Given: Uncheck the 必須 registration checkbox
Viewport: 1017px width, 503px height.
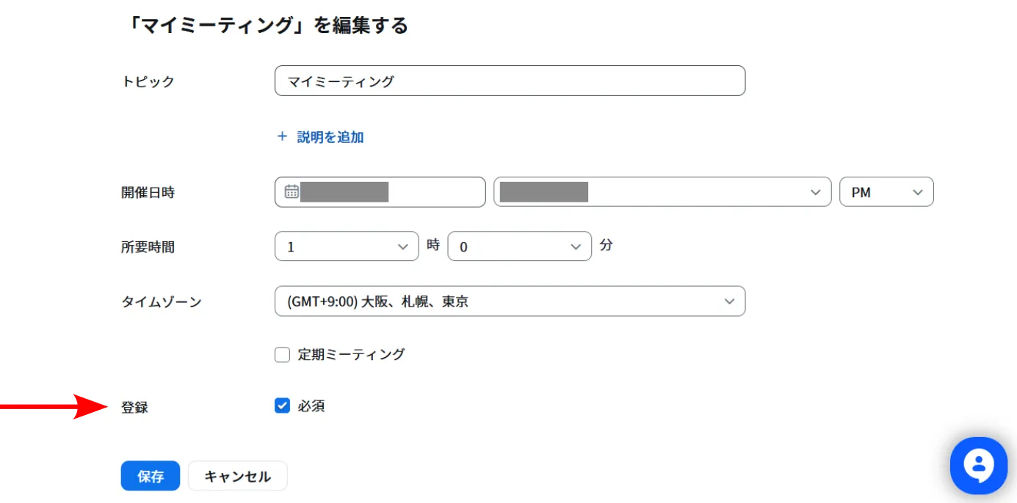Looking at the screenshot, I should (x=283, y=405).
